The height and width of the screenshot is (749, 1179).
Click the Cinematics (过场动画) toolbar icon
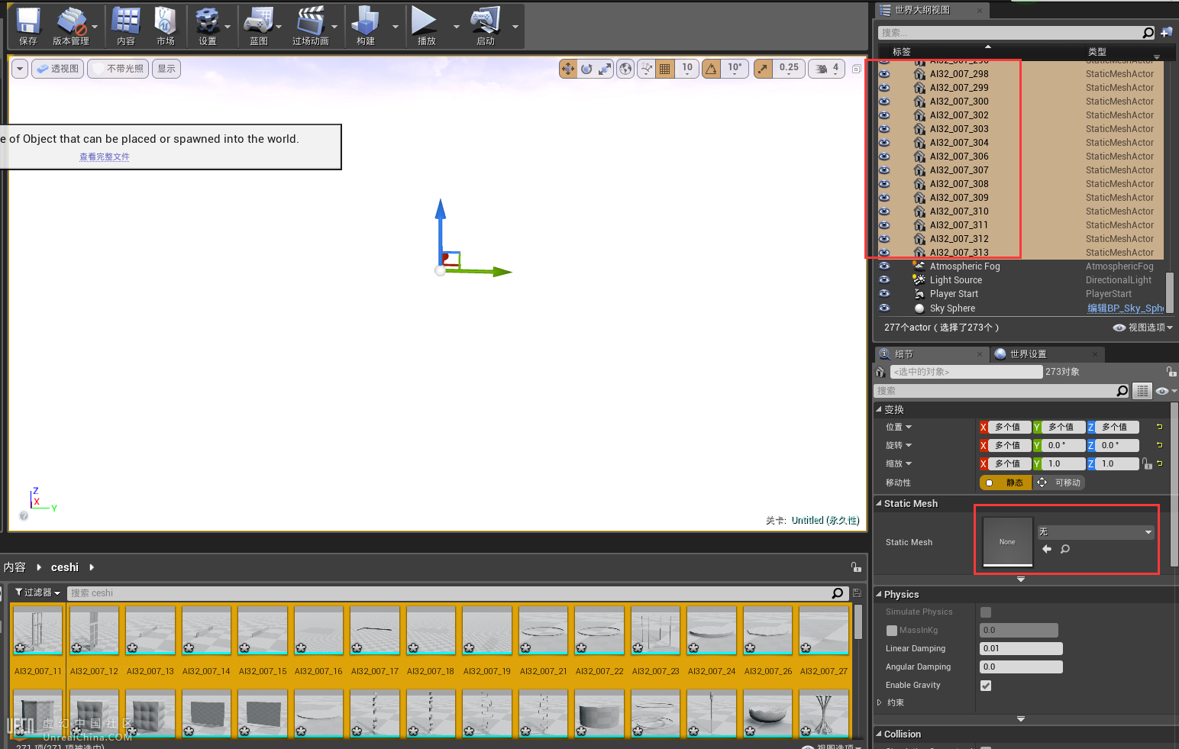tap(311, 26)
